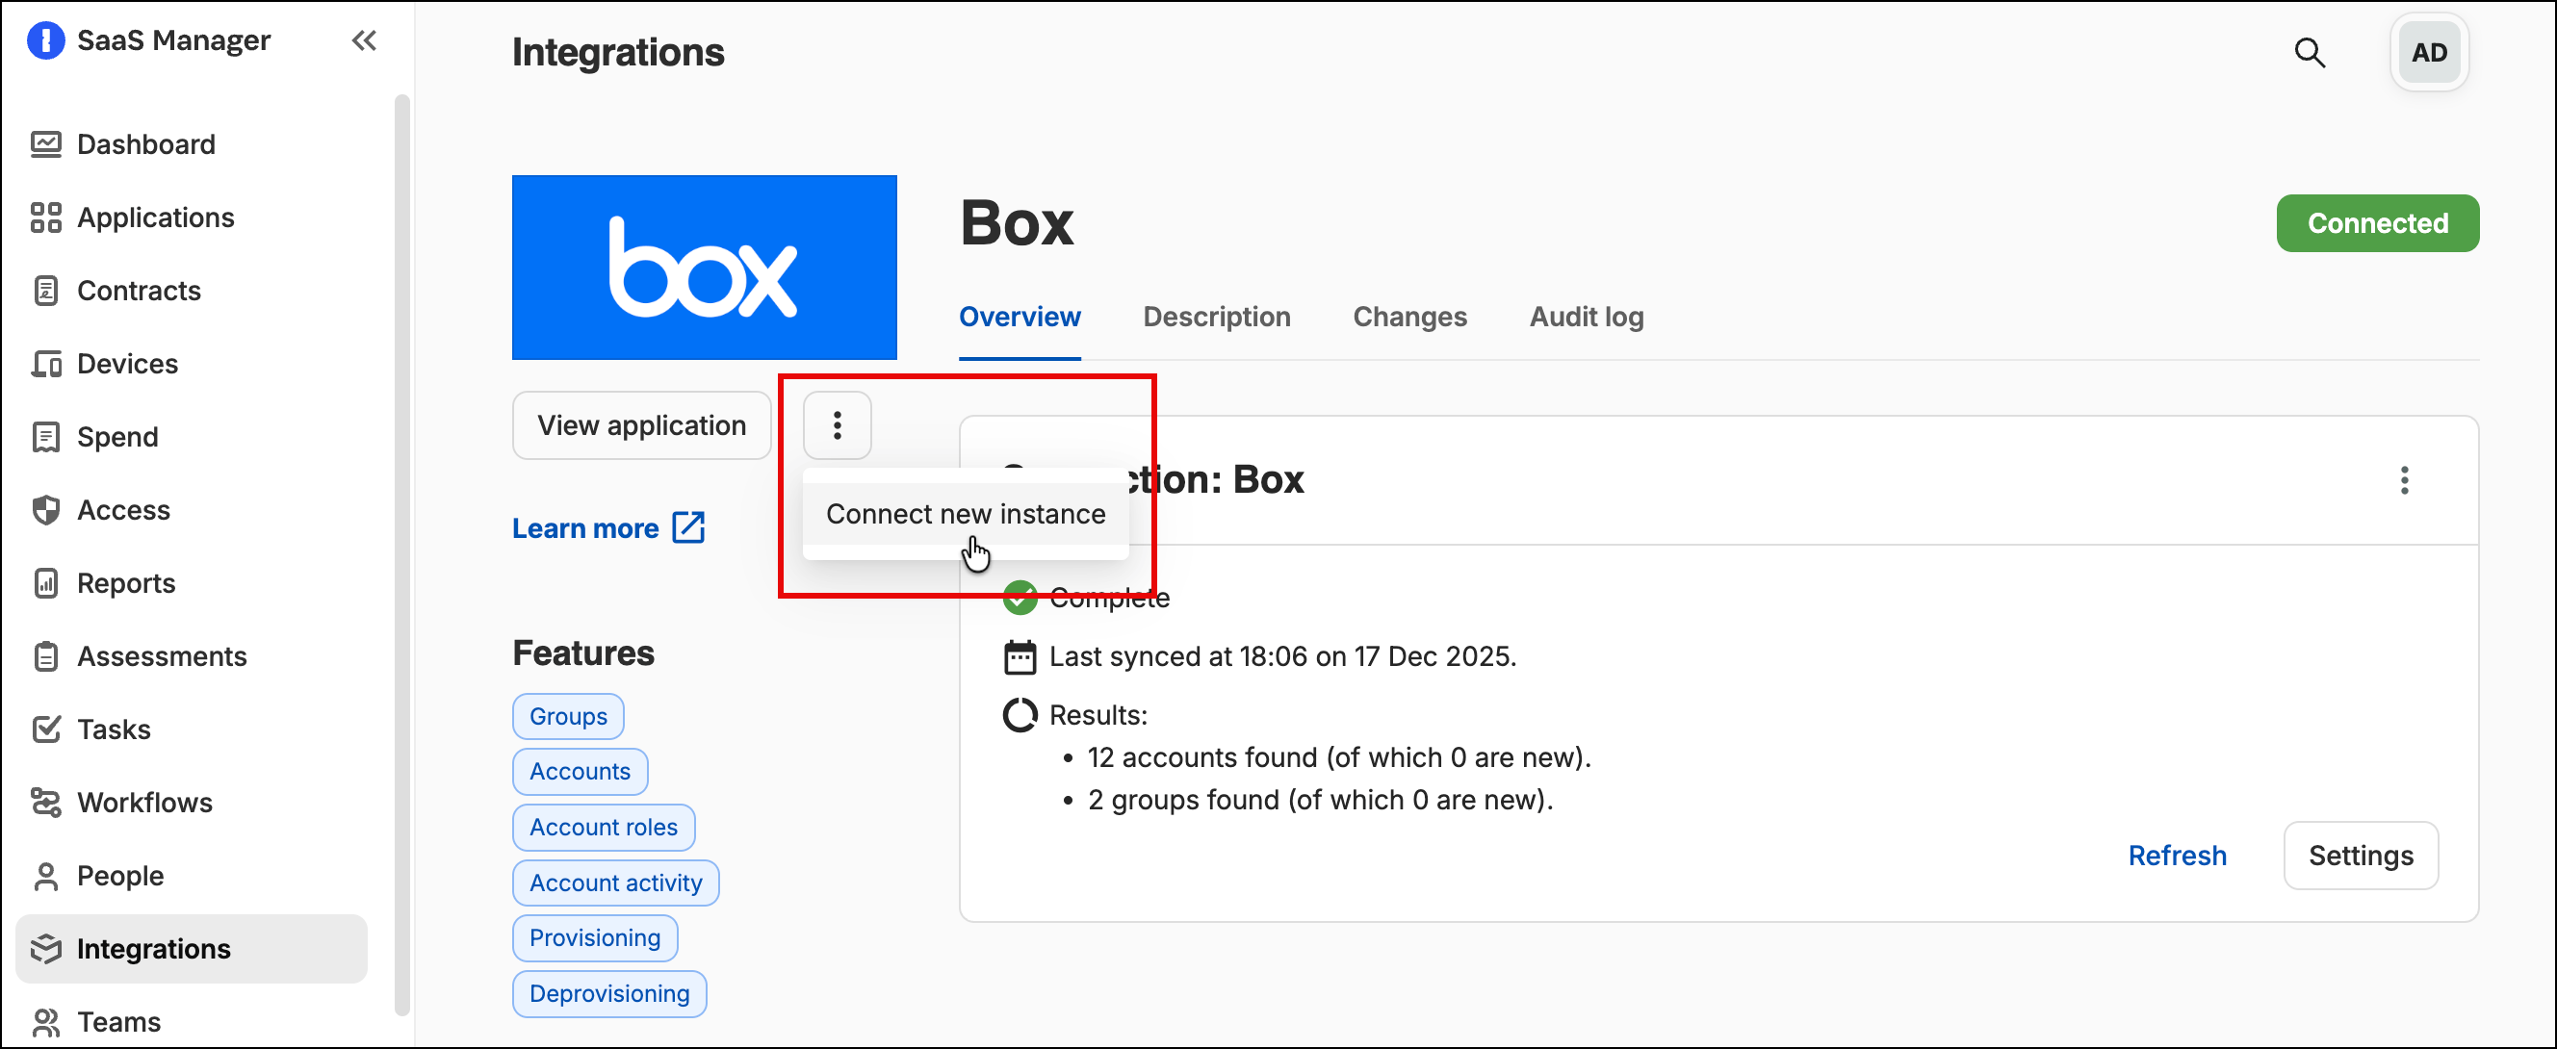Screen dimensions: 2557x1049
Task: Click the Account activity tag
Action: 615,883
